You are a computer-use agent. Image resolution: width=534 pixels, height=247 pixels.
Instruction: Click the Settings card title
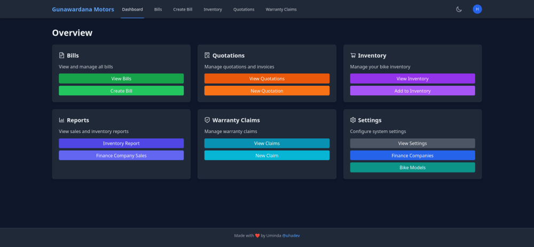[370, 120]
